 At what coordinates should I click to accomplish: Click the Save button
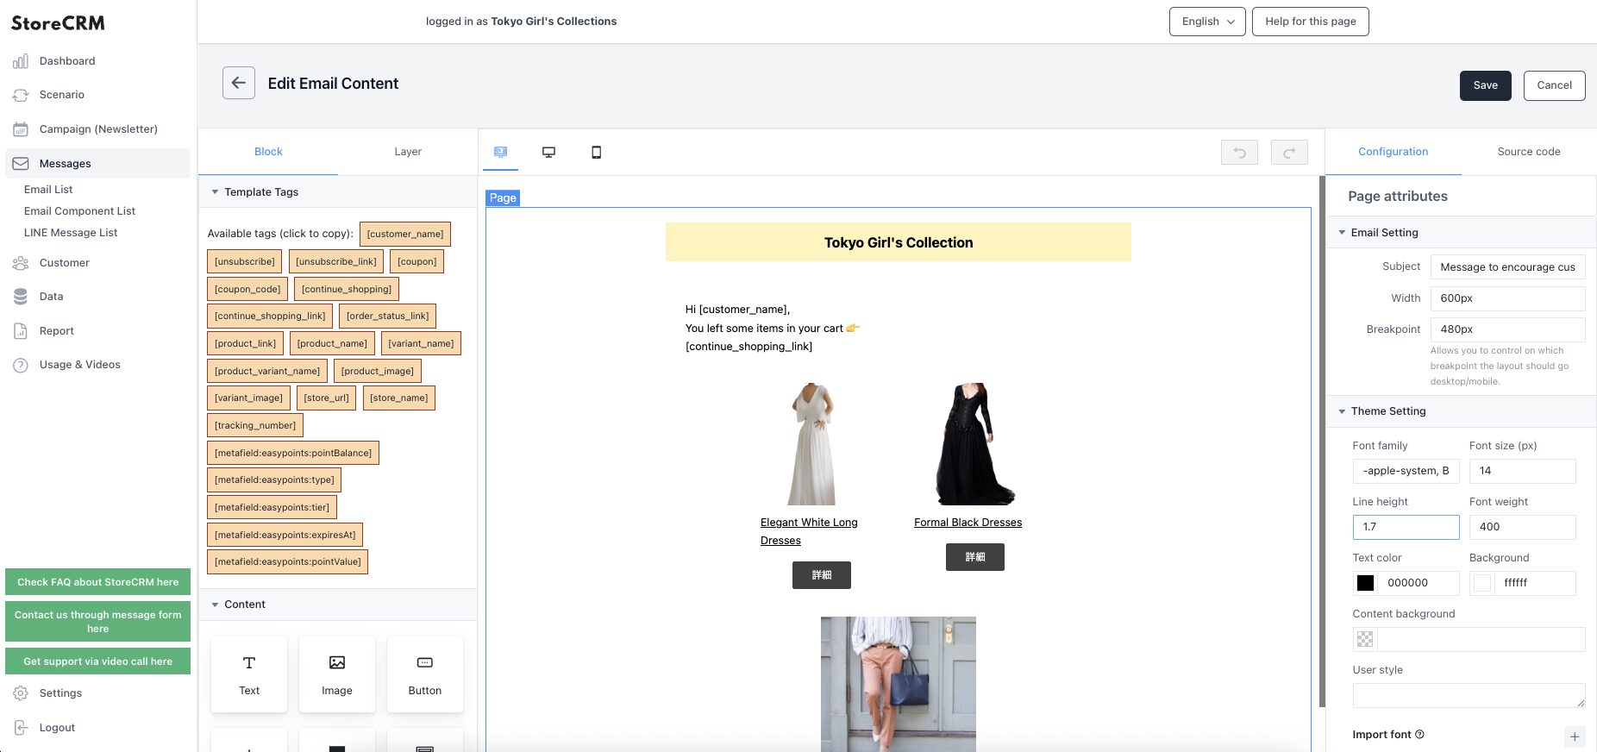click(x=1485, y=85)
